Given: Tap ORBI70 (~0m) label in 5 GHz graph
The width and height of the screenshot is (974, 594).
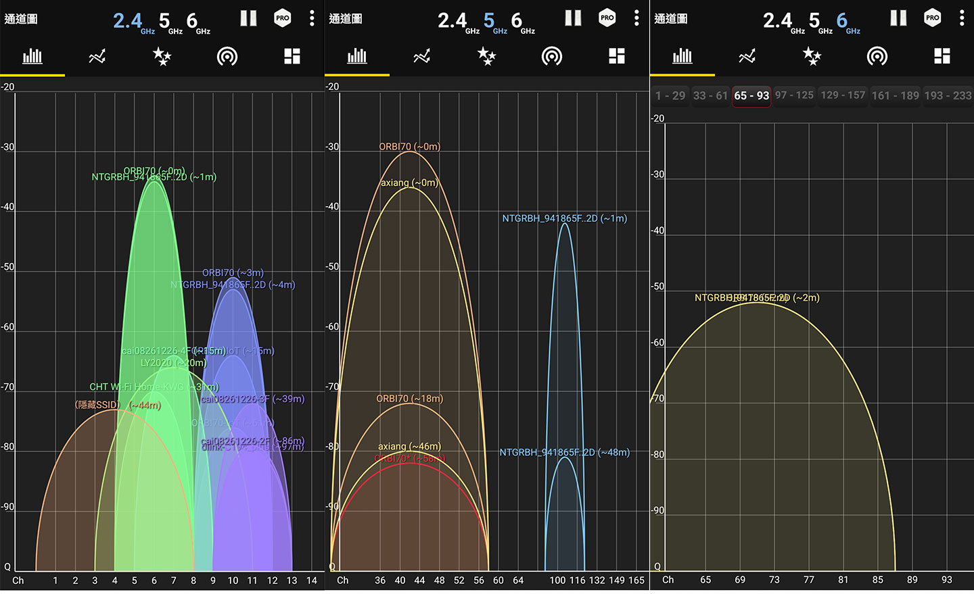Looking at the screenshot, I should click(x=409, y=147).
